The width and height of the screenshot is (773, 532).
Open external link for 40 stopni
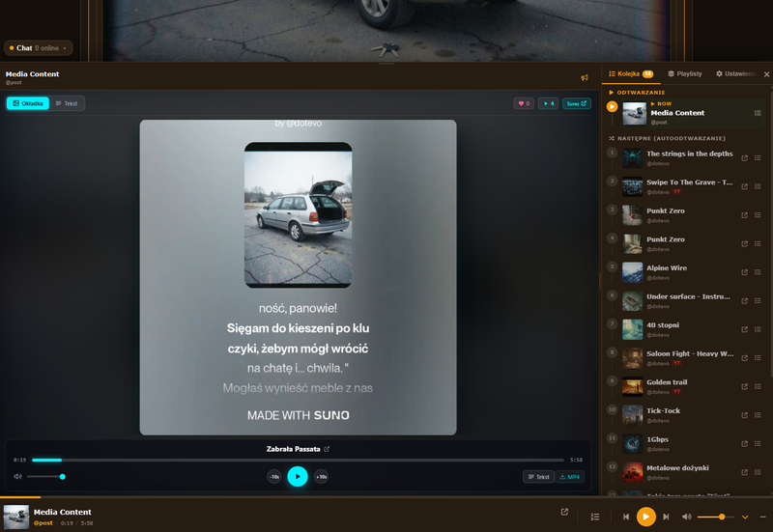pos(744,329)
